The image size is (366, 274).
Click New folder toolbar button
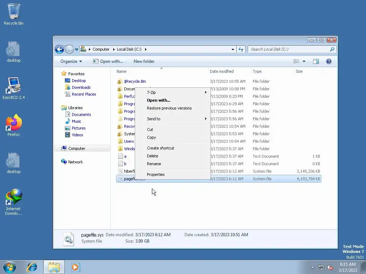coord(144,61)
